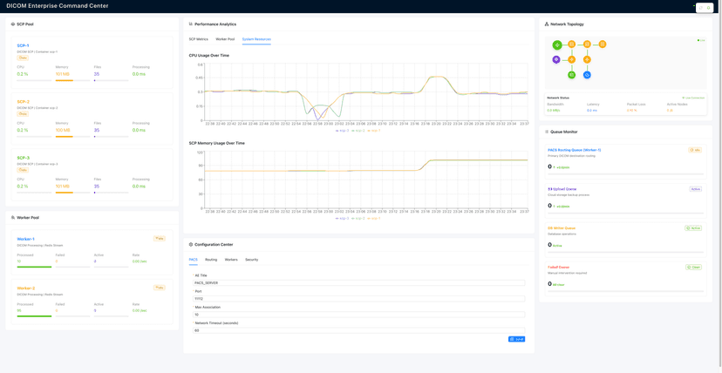Click the Max Association input field
The height and width of the screenshot is (373, 722).
tap(358, 315)
